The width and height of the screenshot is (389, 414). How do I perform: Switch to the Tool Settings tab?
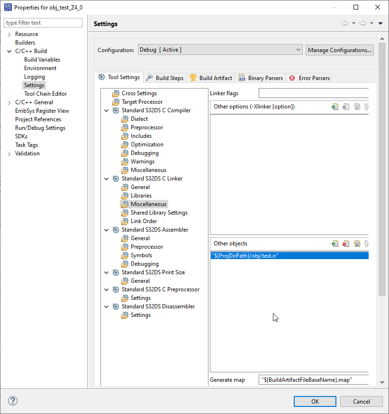point(119,77)
